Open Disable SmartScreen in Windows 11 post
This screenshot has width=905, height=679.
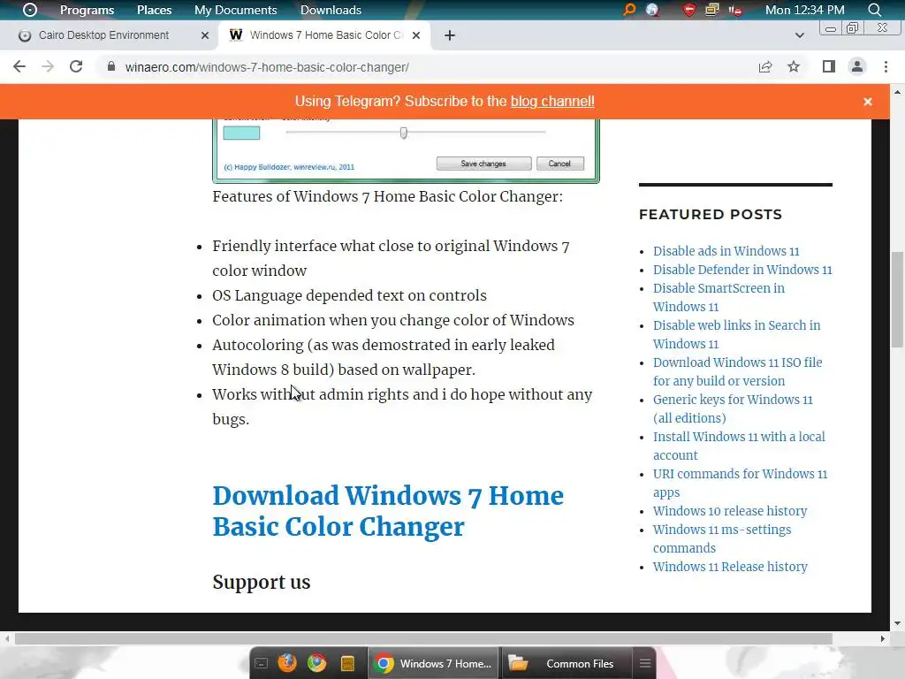pos(719,297)
